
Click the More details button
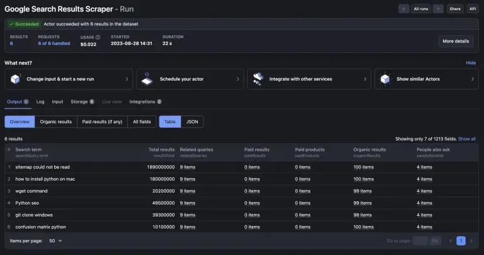click(455, 41)
